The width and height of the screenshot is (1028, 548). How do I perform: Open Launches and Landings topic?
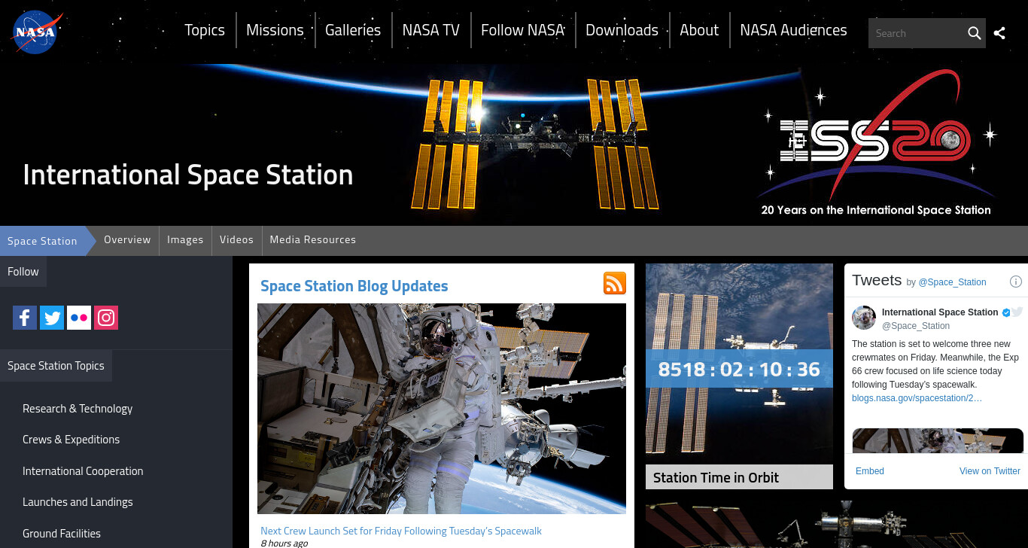click(78, 502)
